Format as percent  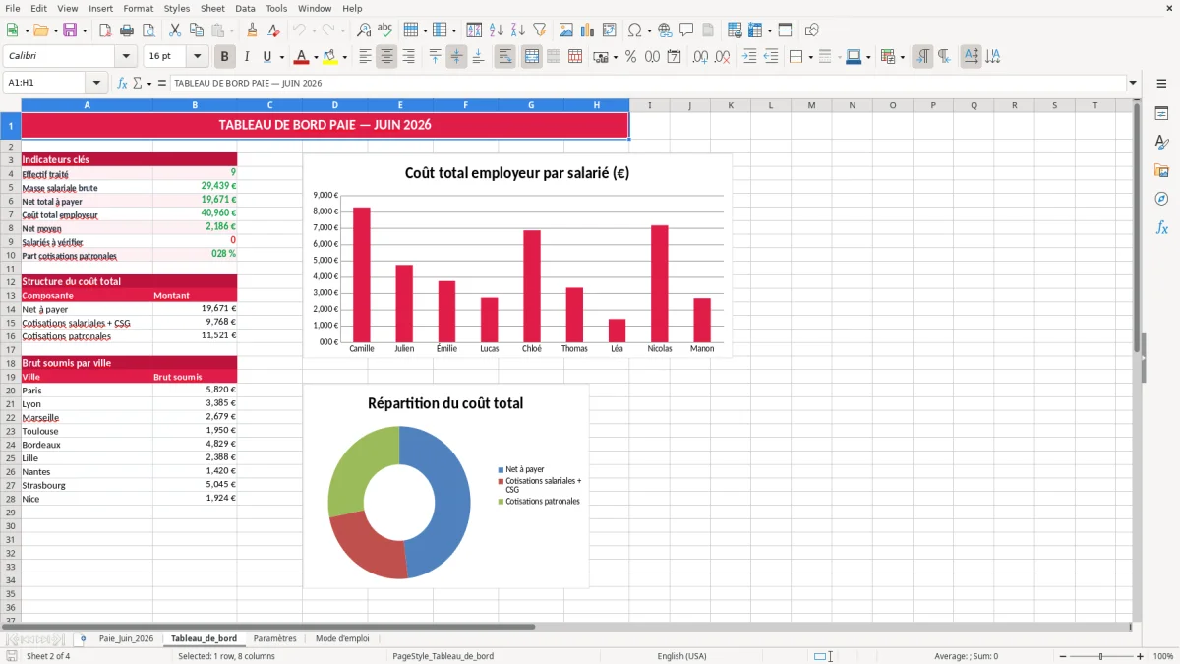(x=630, y=57)
